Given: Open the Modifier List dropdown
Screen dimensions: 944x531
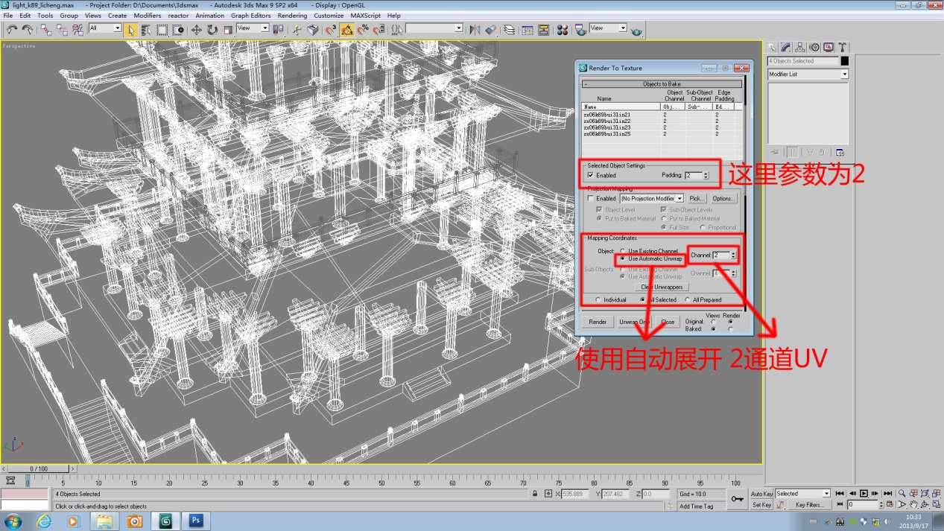Looking at the screenshot, I should (844, 74).
